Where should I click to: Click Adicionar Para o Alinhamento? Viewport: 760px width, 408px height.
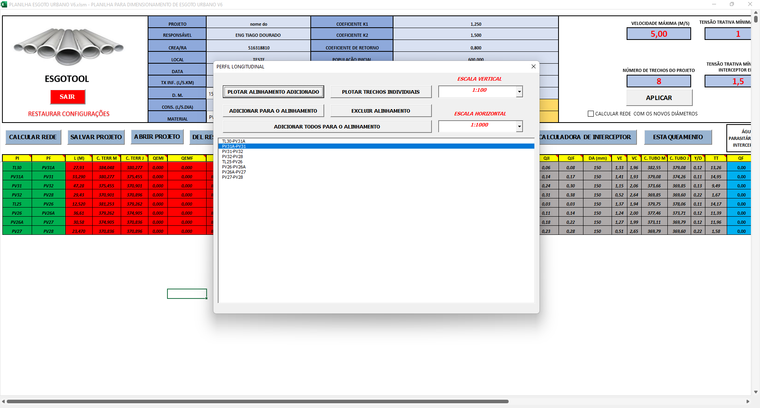pos(273,111)
